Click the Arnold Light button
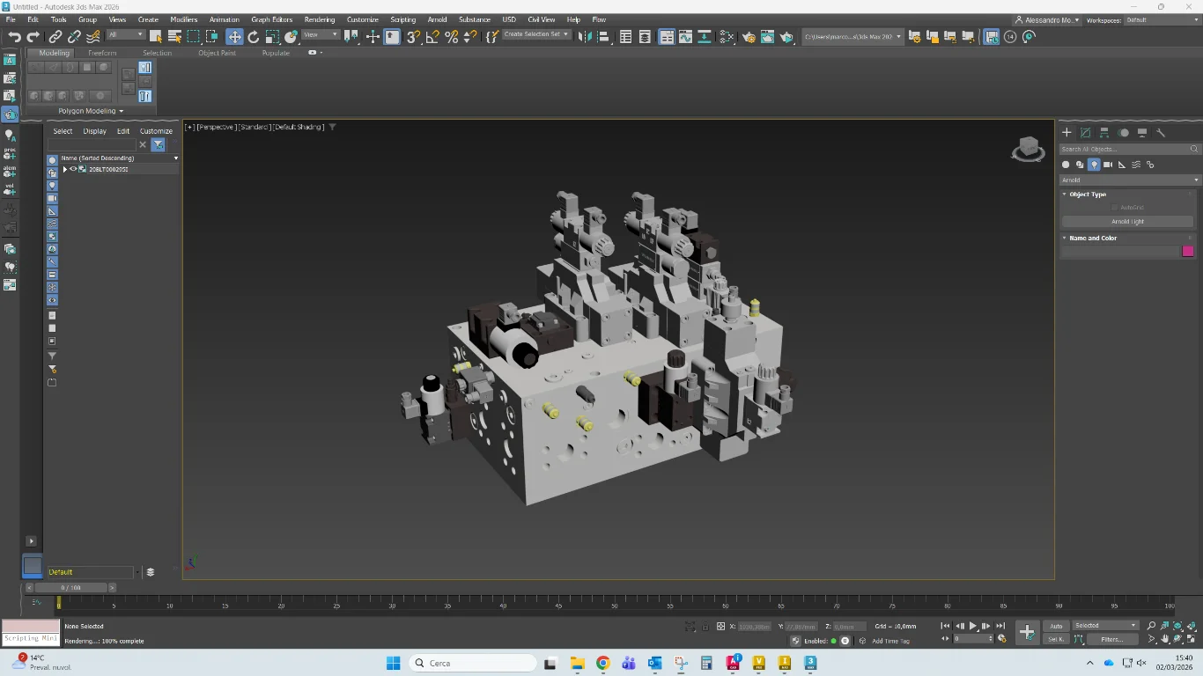The height and width of the screenshot is (676, 1203). 1127,222
